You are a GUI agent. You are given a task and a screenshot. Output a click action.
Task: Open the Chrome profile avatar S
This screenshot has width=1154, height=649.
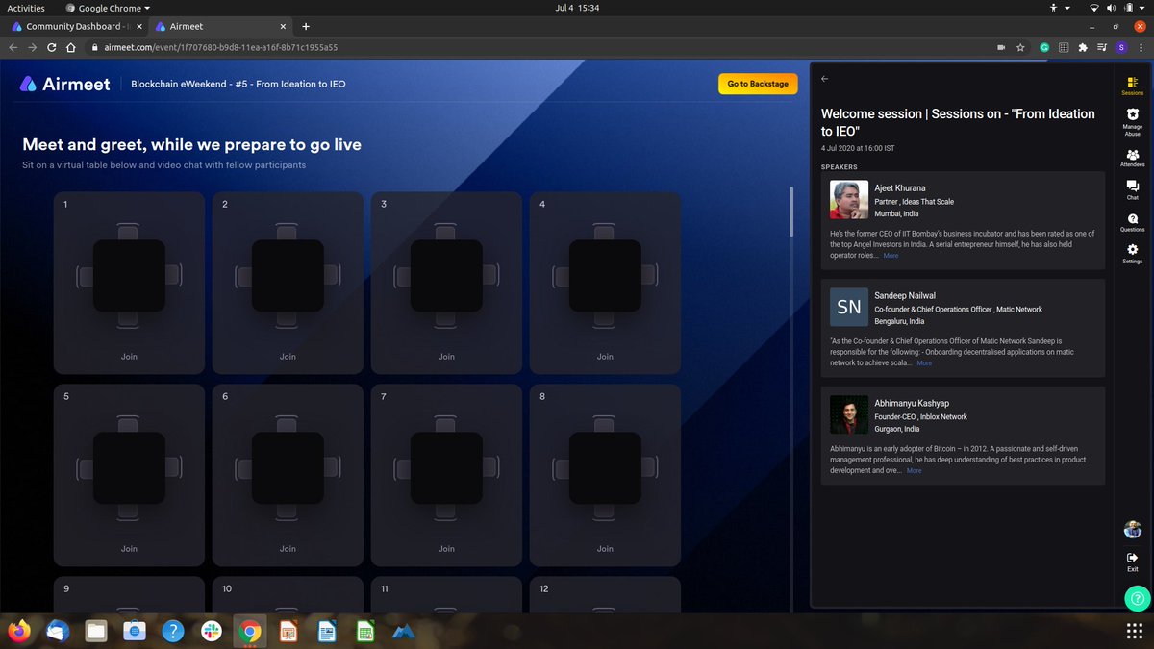click(1122, 46)
